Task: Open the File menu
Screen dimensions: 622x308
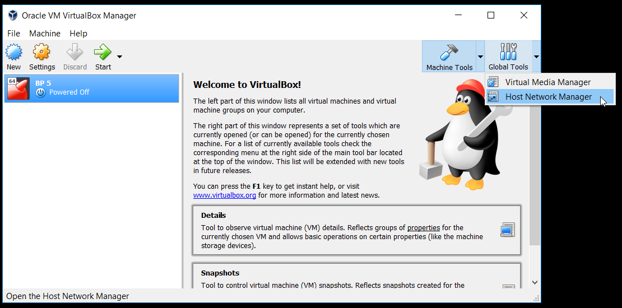Action: point(13,33)
